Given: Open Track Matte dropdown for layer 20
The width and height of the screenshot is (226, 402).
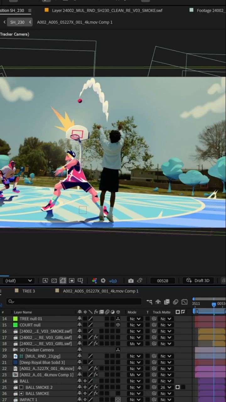Looking at the screenshot, I should pos(166,356).
